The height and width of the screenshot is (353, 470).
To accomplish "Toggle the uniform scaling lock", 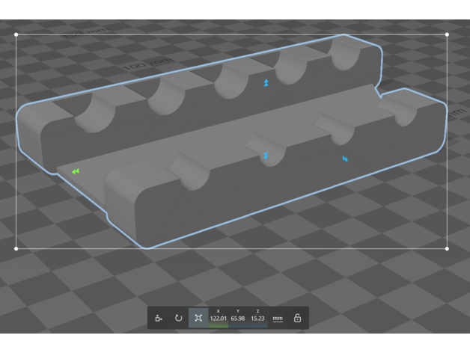I will (x=297, y=318).
